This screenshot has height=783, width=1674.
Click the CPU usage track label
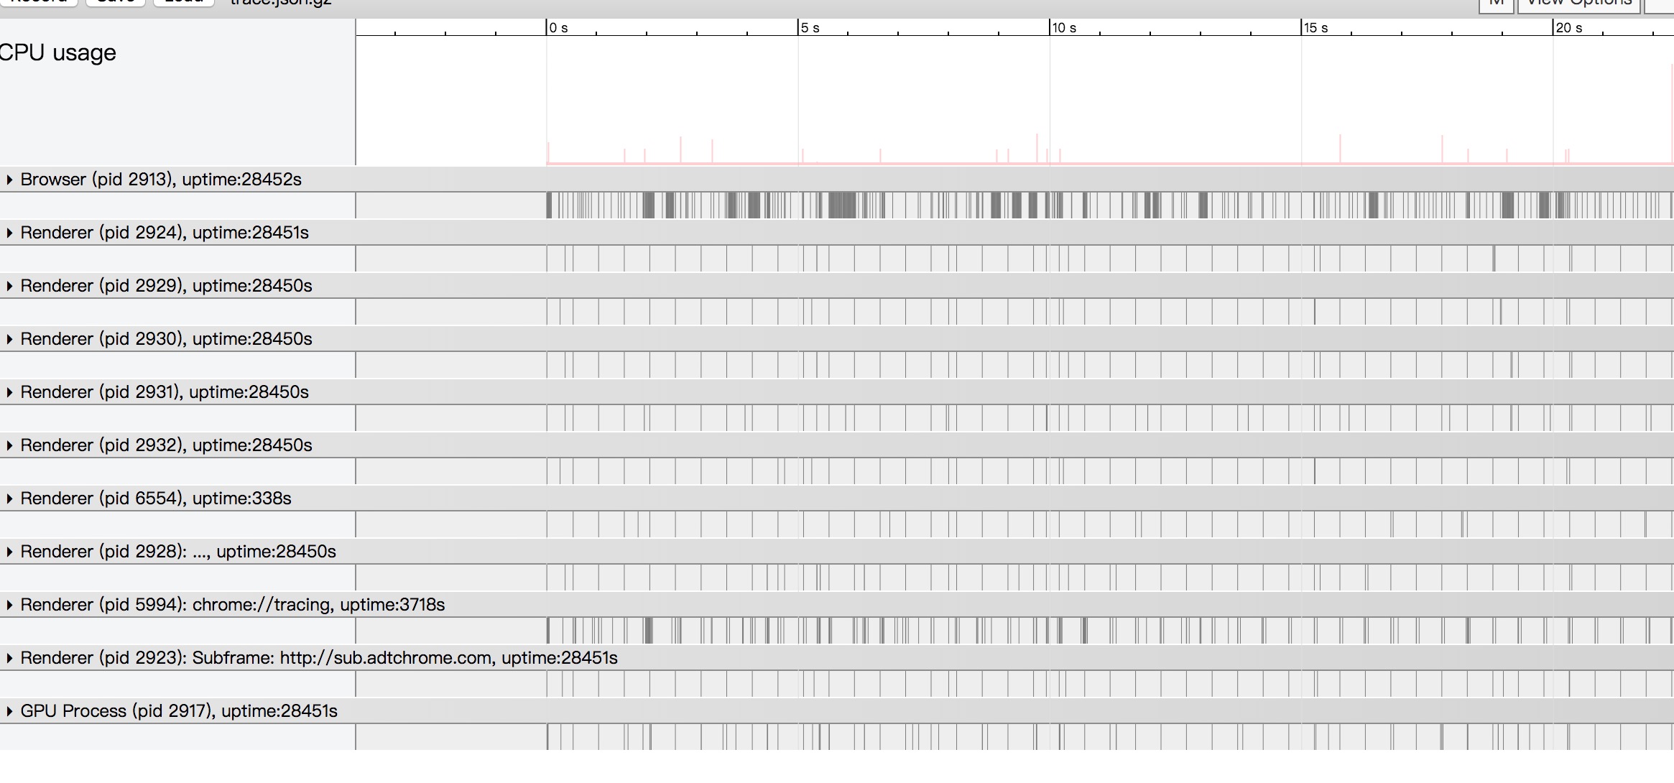click(x=57, y=53)
